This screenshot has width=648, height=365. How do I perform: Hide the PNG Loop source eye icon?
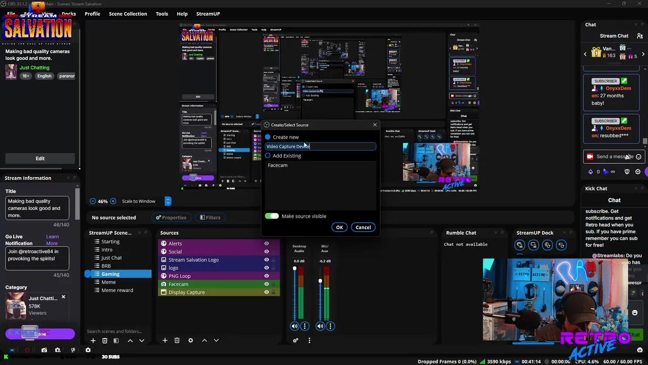[266, 276]
